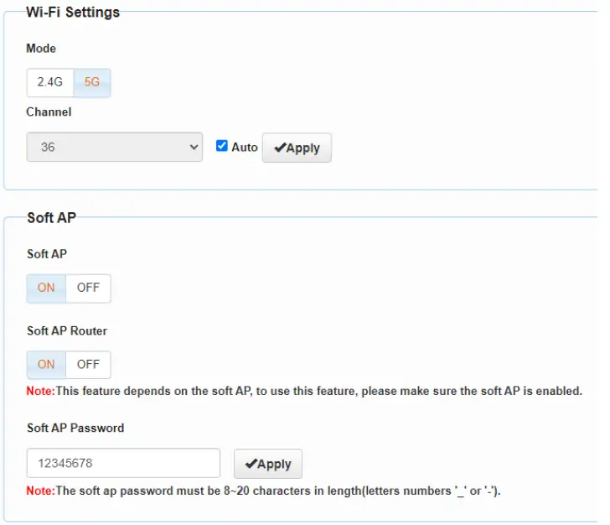Select the 2.4G Wi-Fi mode
Viewport: 610px width, 525px height.
50,83
